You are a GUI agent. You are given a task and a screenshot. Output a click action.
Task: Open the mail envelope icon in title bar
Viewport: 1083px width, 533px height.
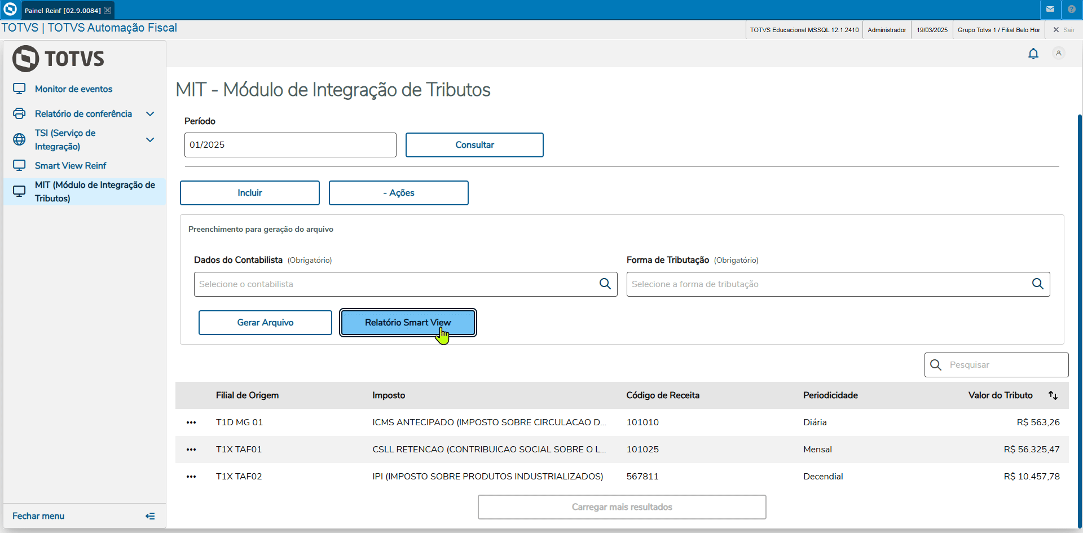coord(1050,10)
